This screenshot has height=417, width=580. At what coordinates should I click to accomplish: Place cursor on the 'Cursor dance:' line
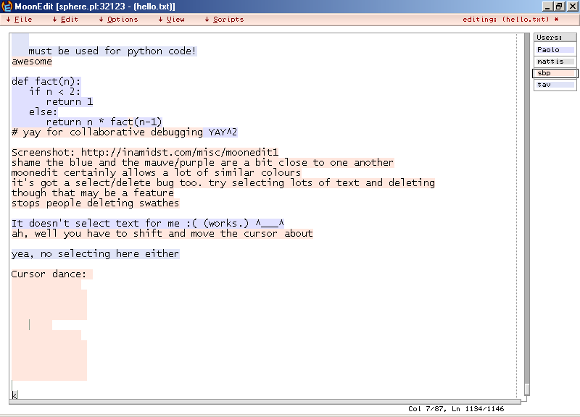pyautogui.click(x=49, y=274)
